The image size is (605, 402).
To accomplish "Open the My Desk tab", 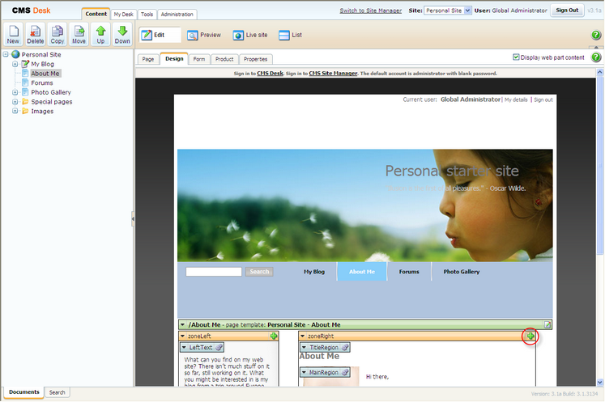I will point(123,15).
